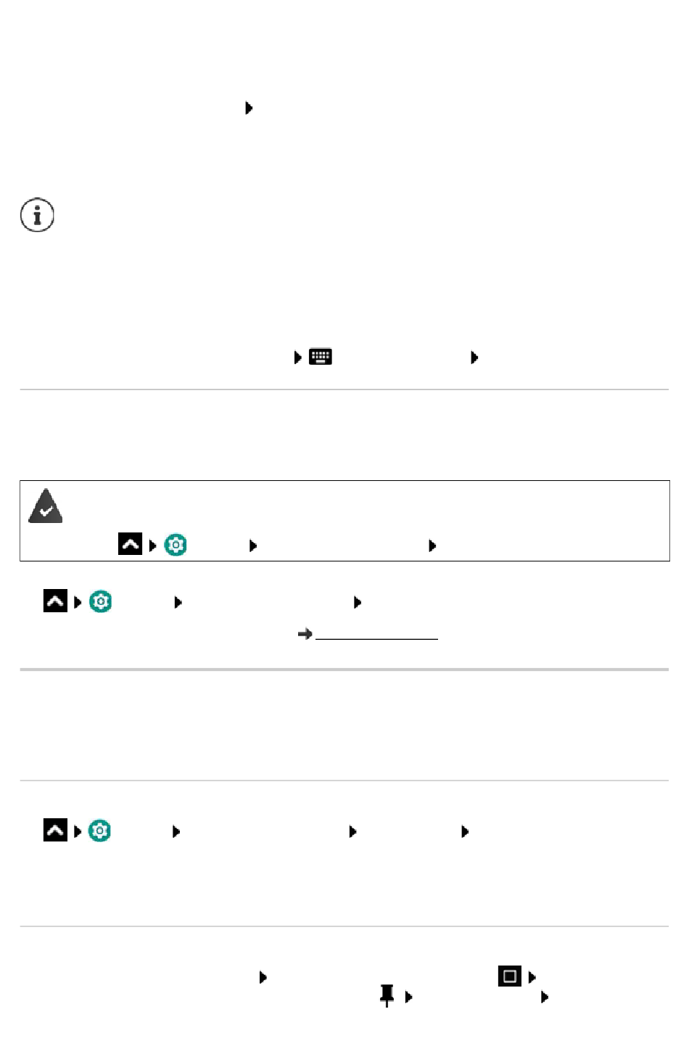689x1062 pixels.
Task: Click the triangle marker right after the square icon
Action: [x=532, y=977]
